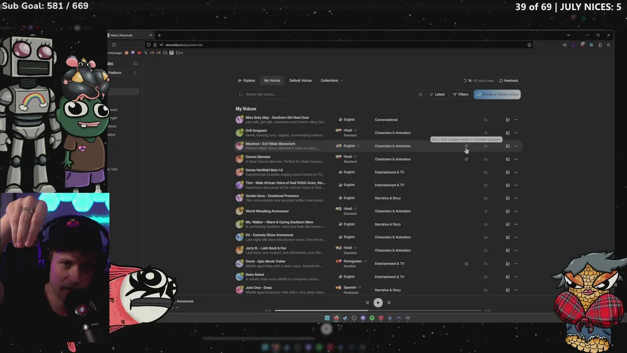Screen dimensions: 627x353
Task: Open more options for Miss Sally May
Action: pos(516,120)
